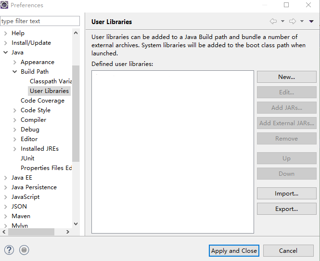Screen dimensions: 320x261
Task: Click the type filter text field
Action: (x=40, y=21)
